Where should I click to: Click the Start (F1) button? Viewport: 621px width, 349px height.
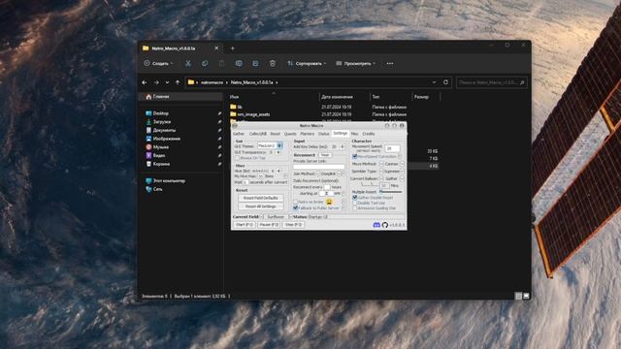click(244, 225)
